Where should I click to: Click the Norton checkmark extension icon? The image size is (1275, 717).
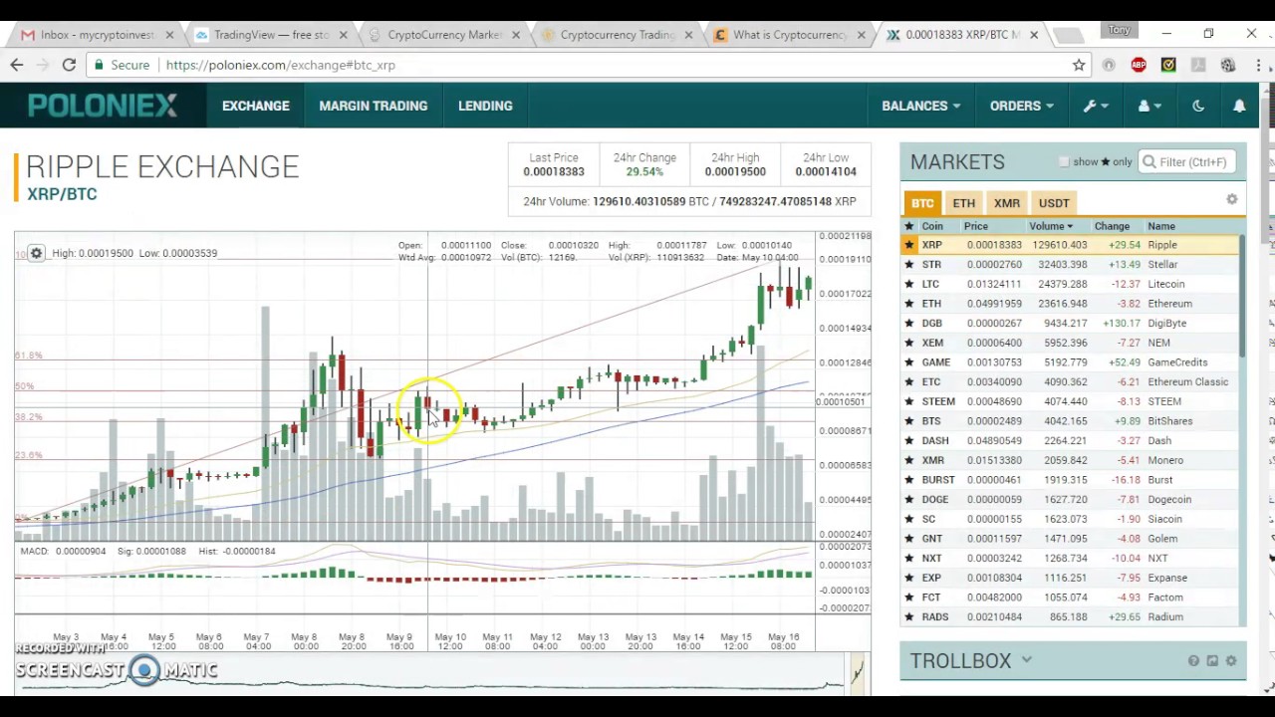click(x=1168, y=65)
